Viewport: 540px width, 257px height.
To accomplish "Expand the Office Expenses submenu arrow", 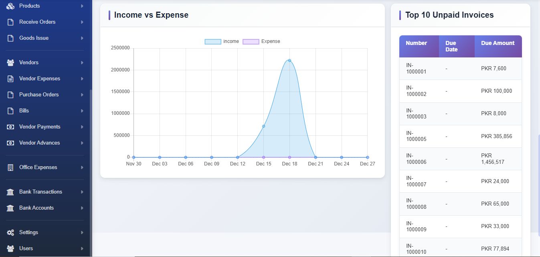I will (x=82, y=167).
